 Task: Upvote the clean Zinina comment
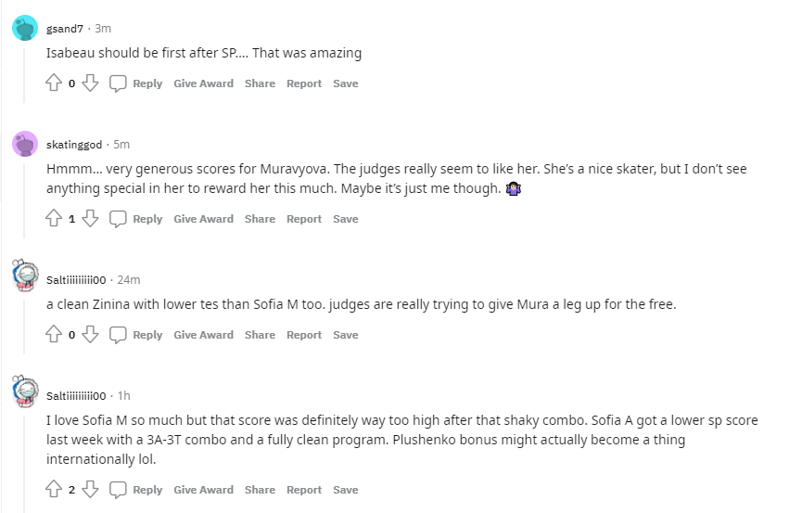[x=54, y=335]
